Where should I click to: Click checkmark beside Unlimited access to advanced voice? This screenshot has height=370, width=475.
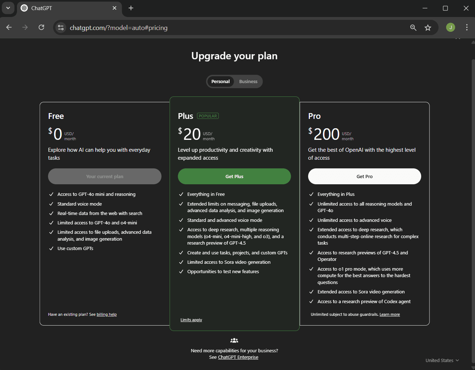[311, 220]
